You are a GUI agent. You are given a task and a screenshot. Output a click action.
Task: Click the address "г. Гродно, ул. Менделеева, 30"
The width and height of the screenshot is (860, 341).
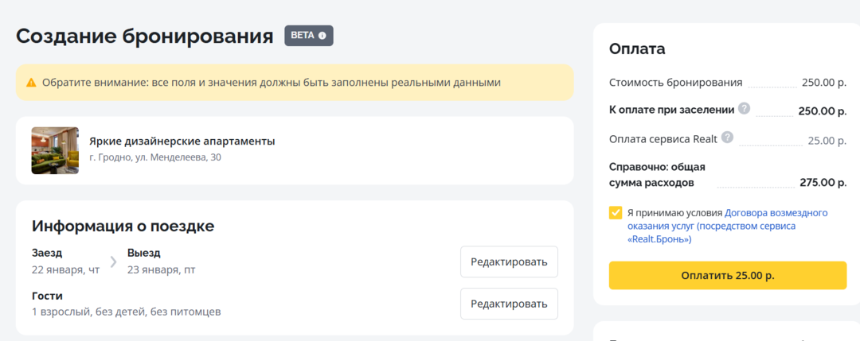155,158
